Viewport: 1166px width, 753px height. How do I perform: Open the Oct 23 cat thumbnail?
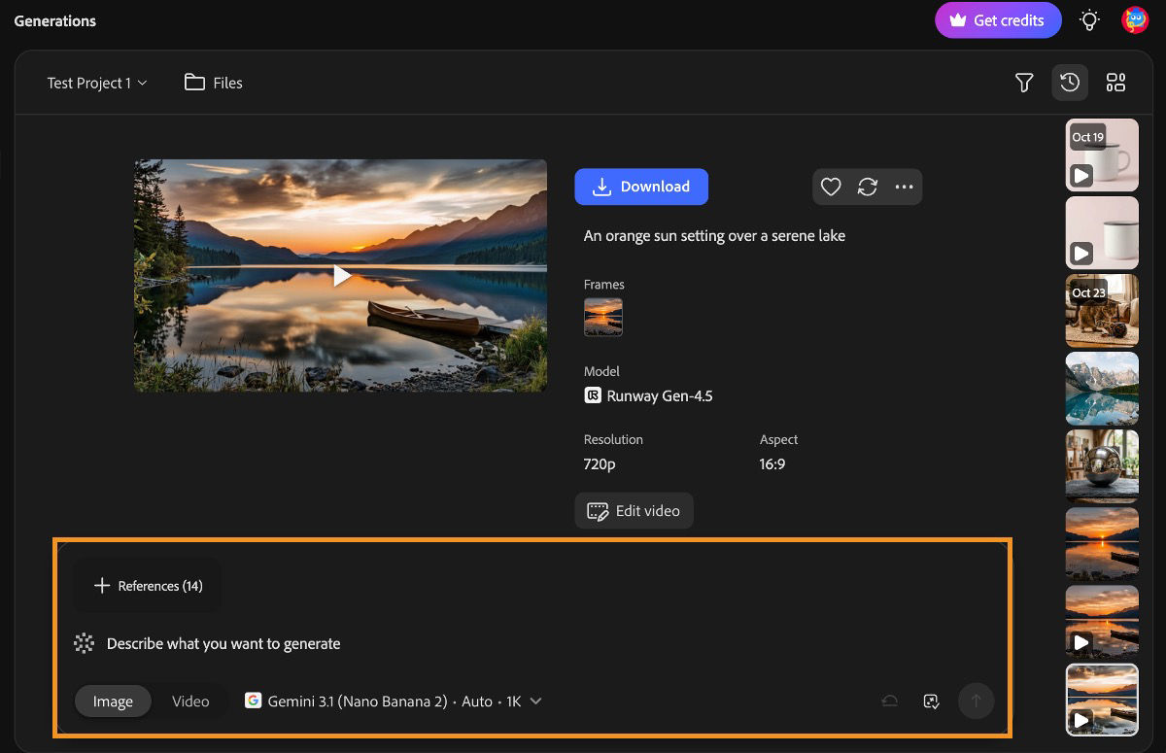(x=1102, y=311)
